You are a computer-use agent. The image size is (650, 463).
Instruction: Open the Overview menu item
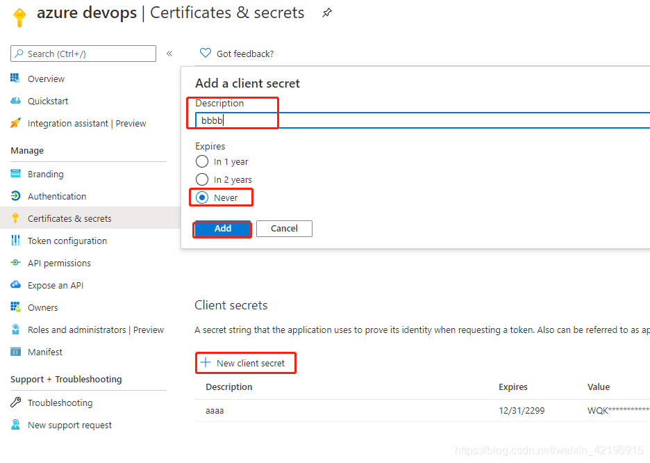coord(46,79)
